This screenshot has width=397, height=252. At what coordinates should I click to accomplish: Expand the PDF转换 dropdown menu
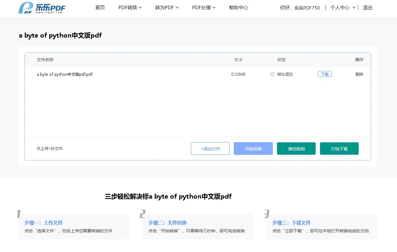point(130,8)
